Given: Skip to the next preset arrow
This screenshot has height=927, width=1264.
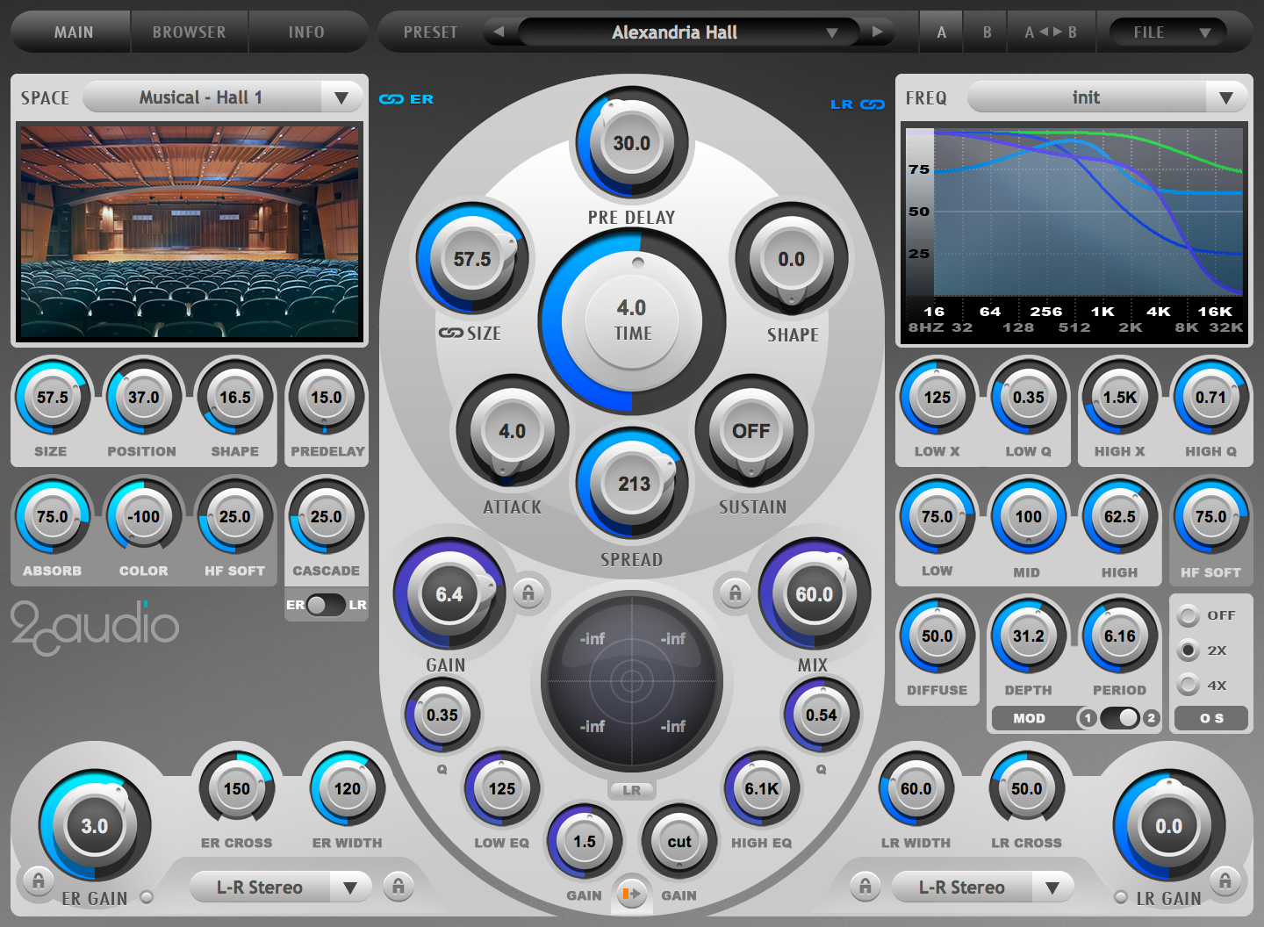Looking at the screenshot, I should click(x=877, y=32).
